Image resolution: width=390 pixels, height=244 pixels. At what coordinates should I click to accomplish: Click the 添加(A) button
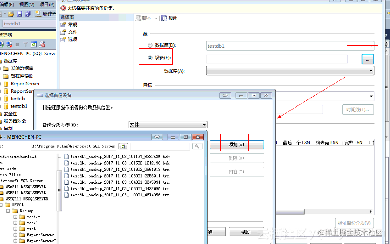click(237, 145)
